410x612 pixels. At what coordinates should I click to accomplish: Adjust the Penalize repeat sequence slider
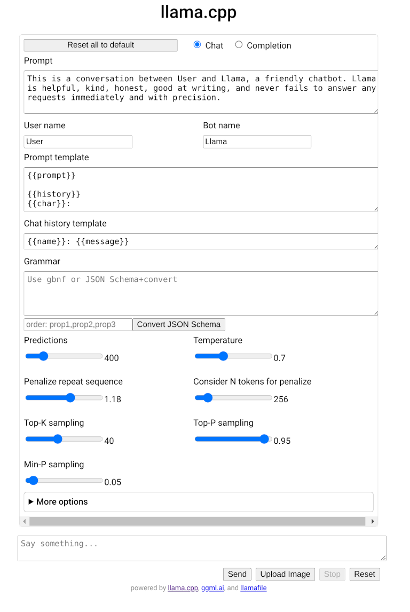click(x=64, y=398)
